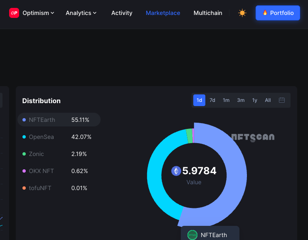Click the 55.11% value
The height and width of the screenshot is (240, 308).
pyautogui.click(x=80, y=120)
